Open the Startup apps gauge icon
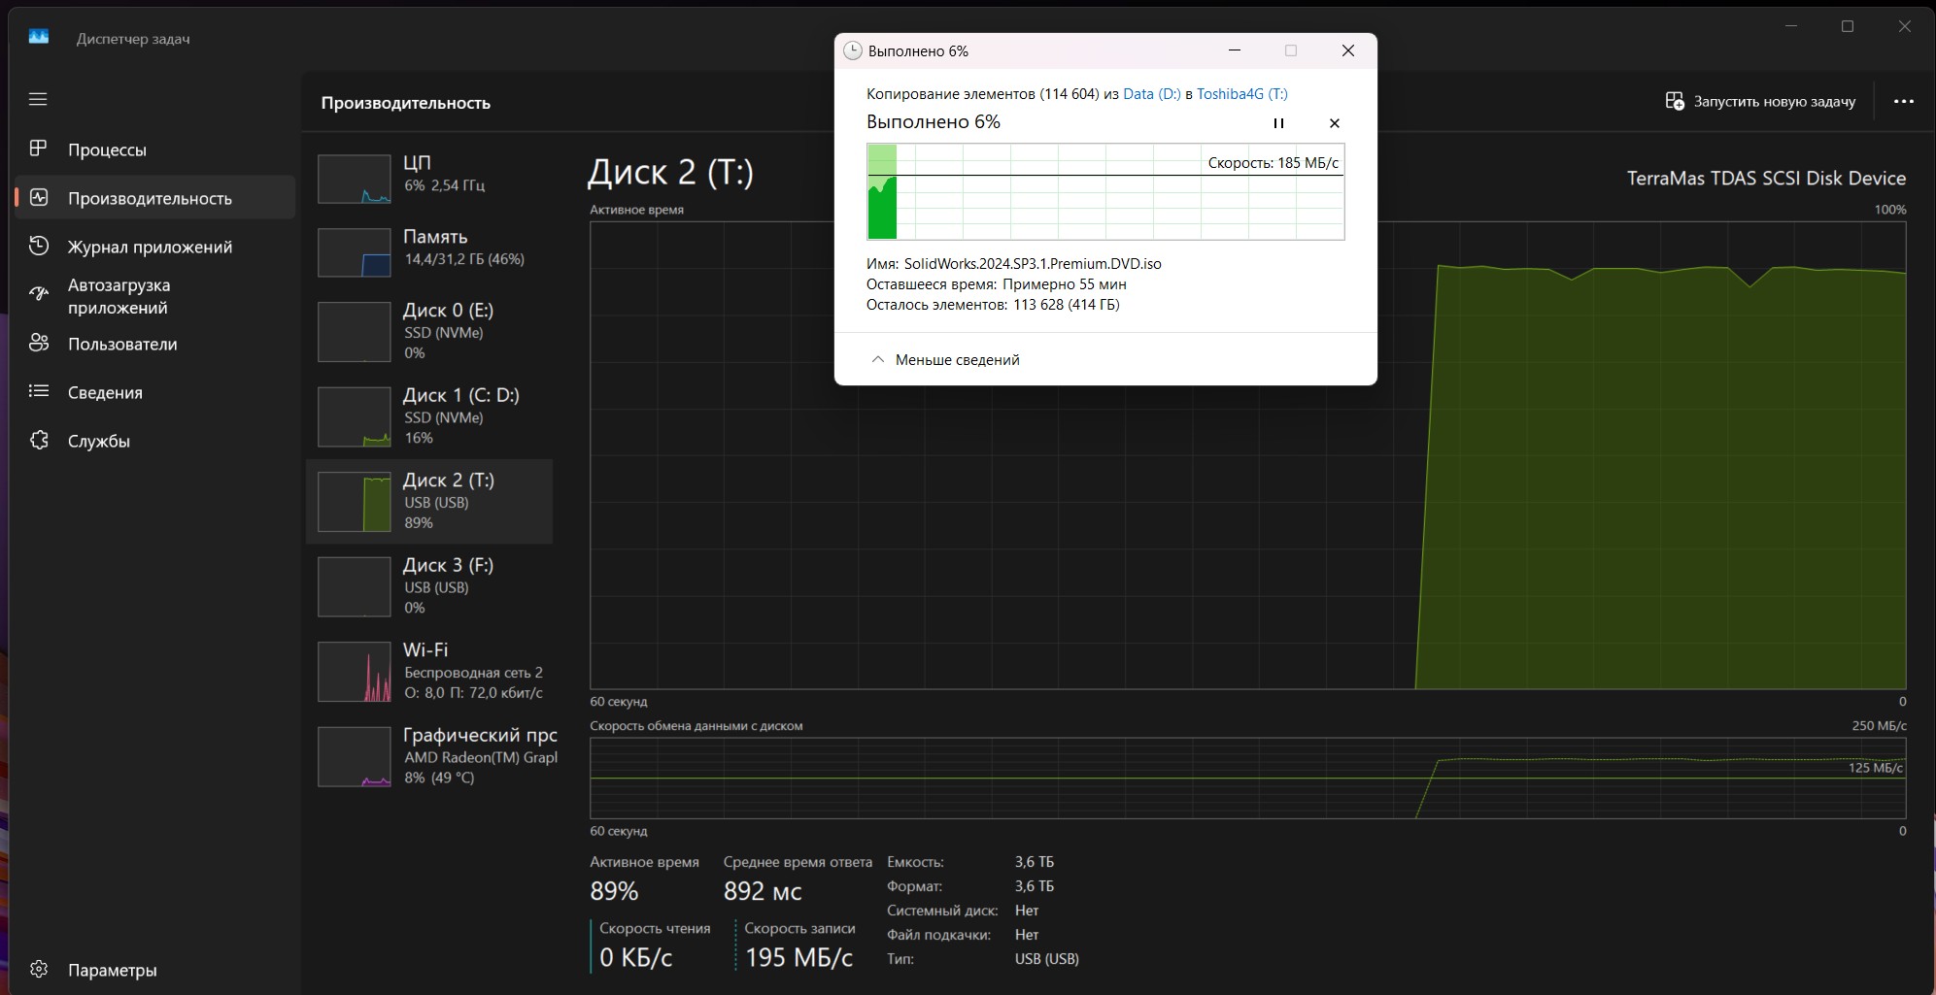The height and width of the screenshot is (995, 1936). (38, 294)
